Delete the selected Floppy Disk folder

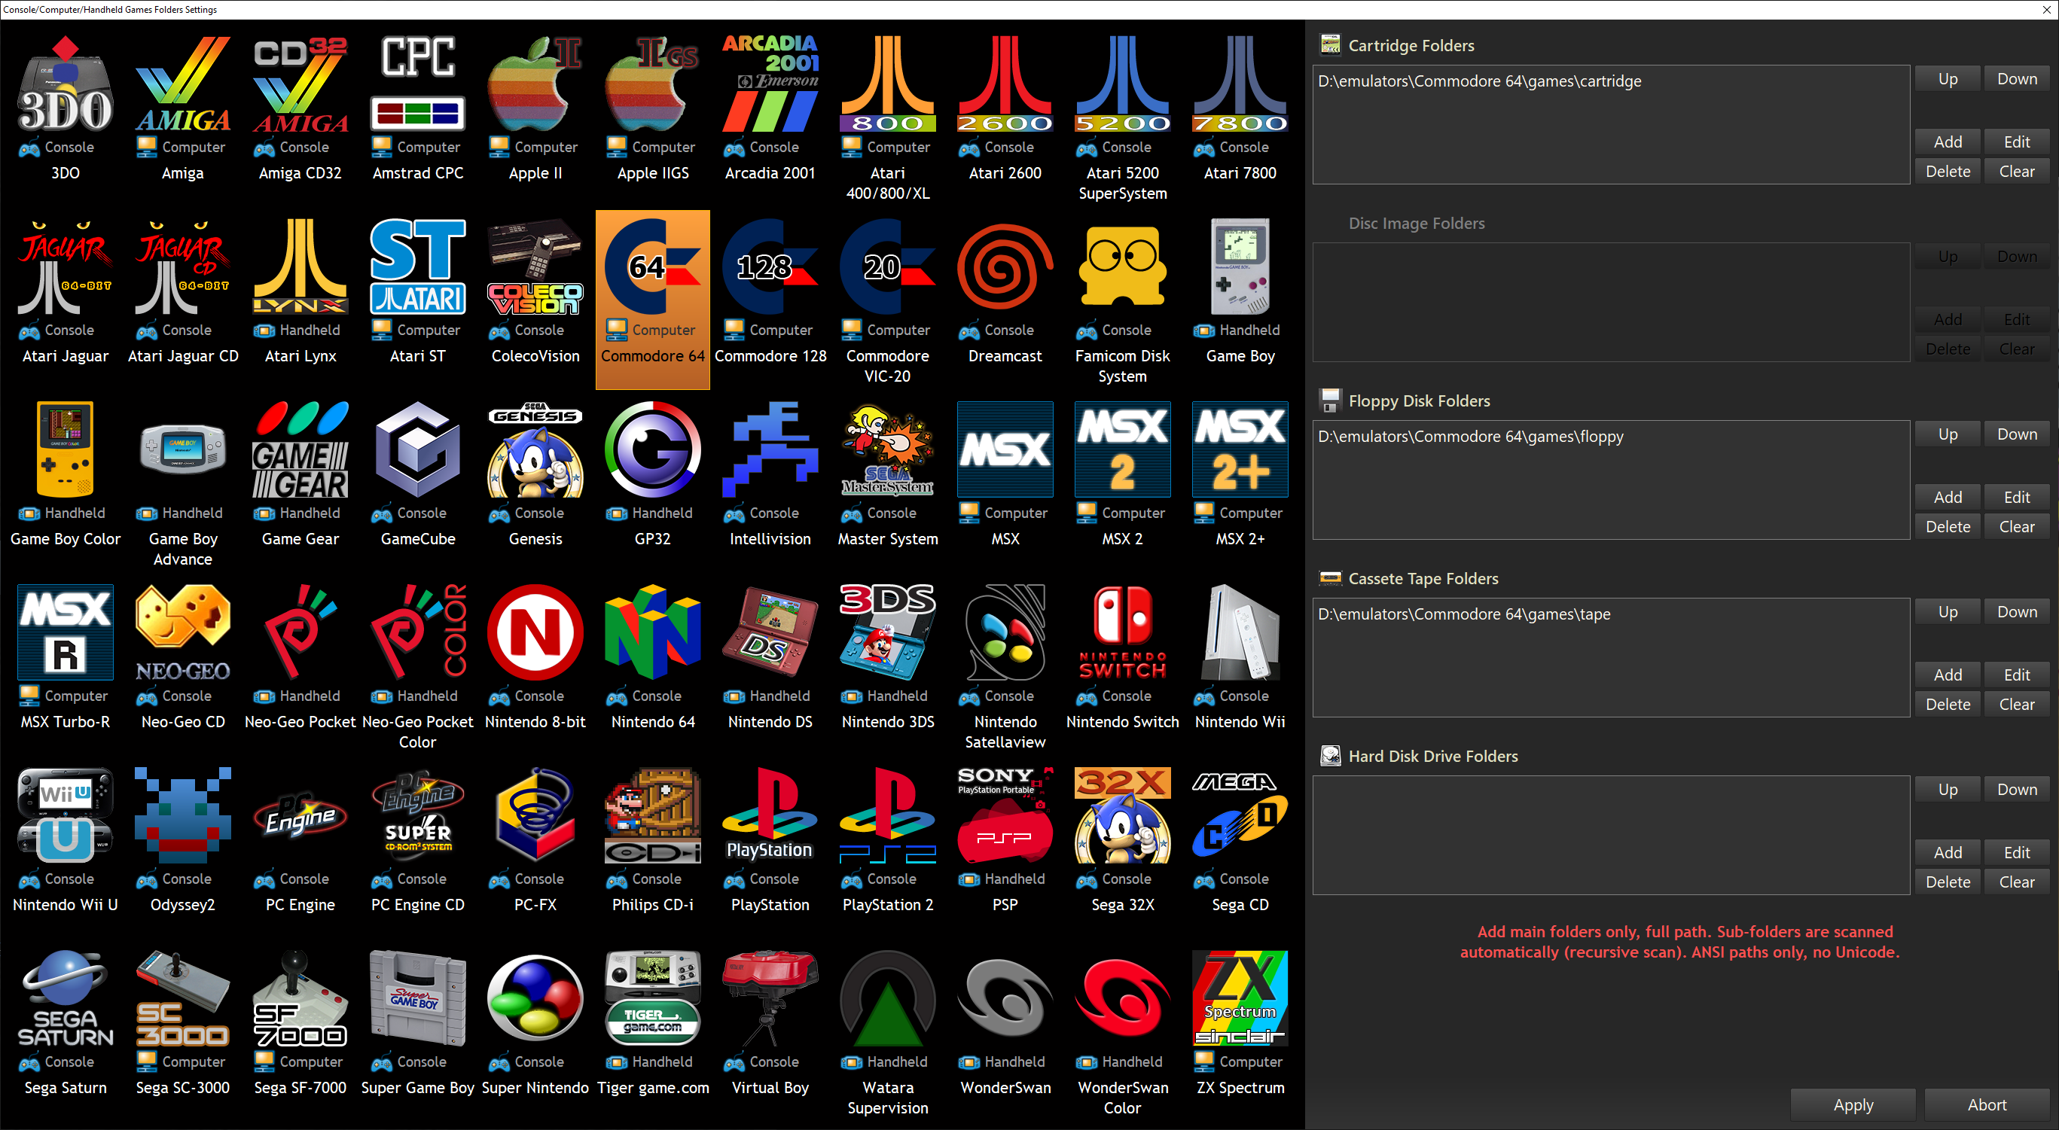coord(1947,527)
